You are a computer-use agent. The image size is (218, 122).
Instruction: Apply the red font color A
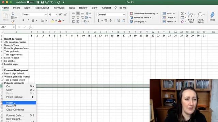click(60, 20)
